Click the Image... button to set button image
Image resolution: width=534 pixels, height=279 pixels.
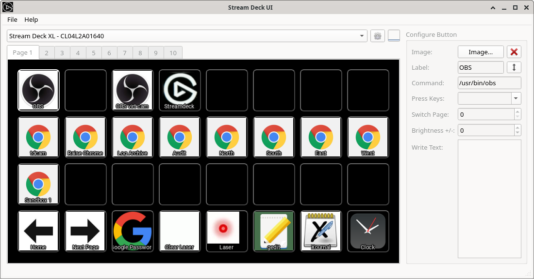coord(481,52)
